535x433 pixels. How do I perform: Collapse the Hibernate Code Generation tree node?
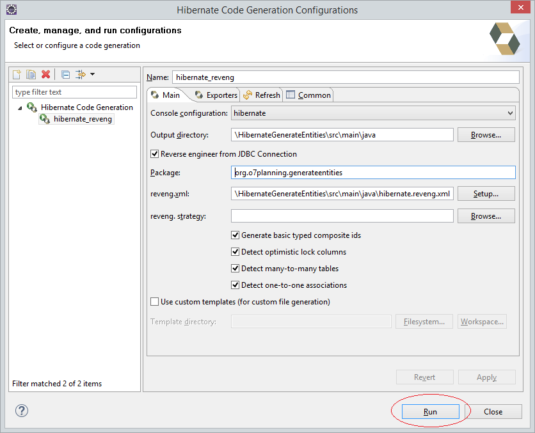tap(20, 107)
